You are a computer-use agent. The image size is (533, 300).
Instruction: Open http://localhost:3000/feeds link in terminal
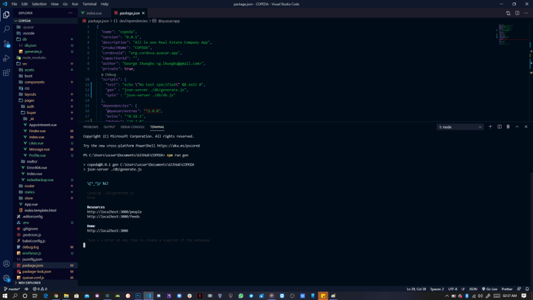pyautogui.click(x=113, y=217)
